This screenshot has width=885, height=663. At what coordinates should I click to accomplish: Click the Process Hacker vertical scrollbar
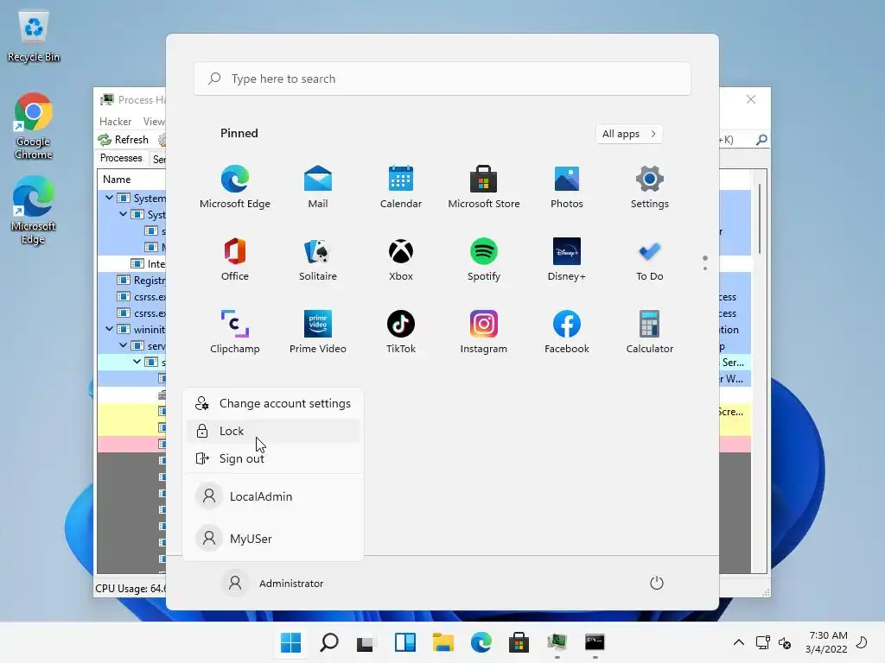(760, 218)
